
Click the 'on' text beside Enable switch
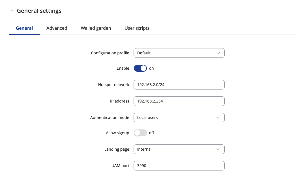[x=151, y=68]
